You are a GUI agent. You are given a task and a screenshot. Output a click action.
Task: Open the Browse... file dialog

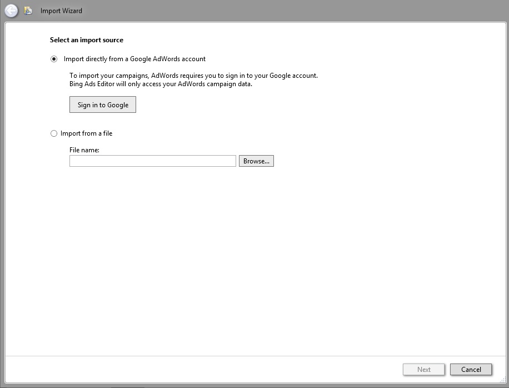click(257, 161)
